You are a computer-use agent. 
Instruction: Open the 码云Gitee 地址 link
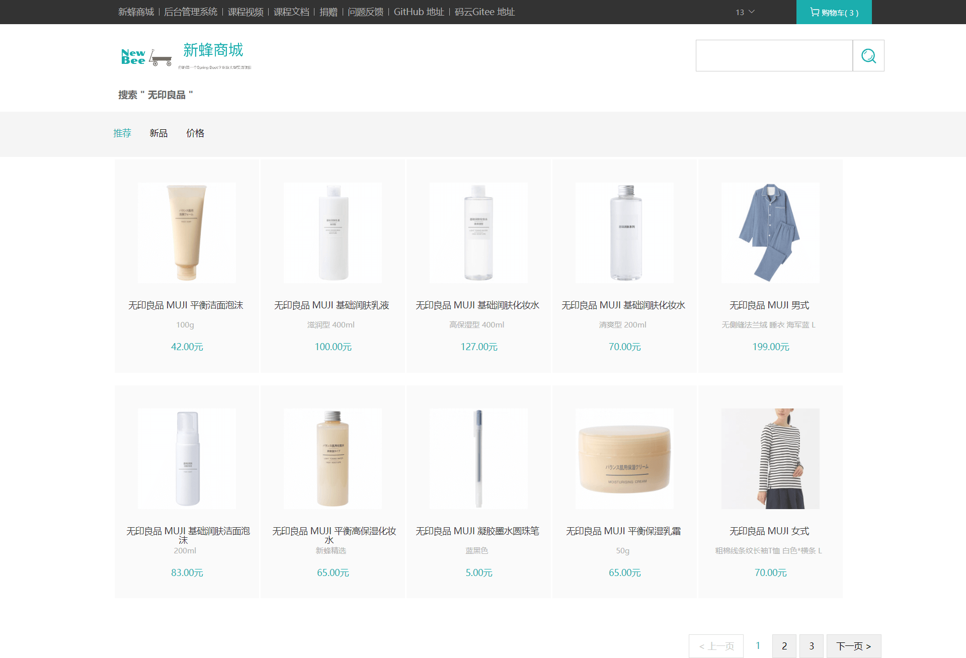tap(485, 12)
